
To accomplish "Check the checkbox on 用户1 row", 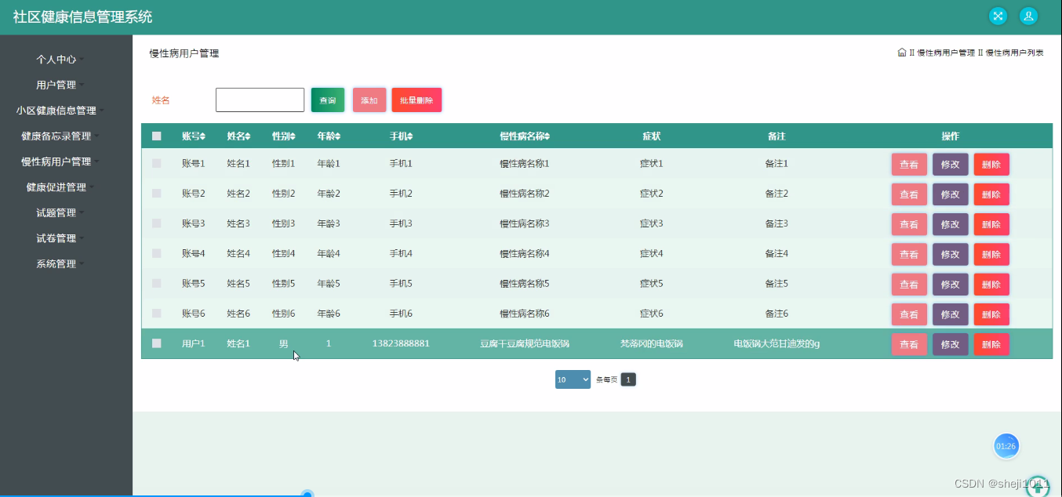I will tap(156, 343).
